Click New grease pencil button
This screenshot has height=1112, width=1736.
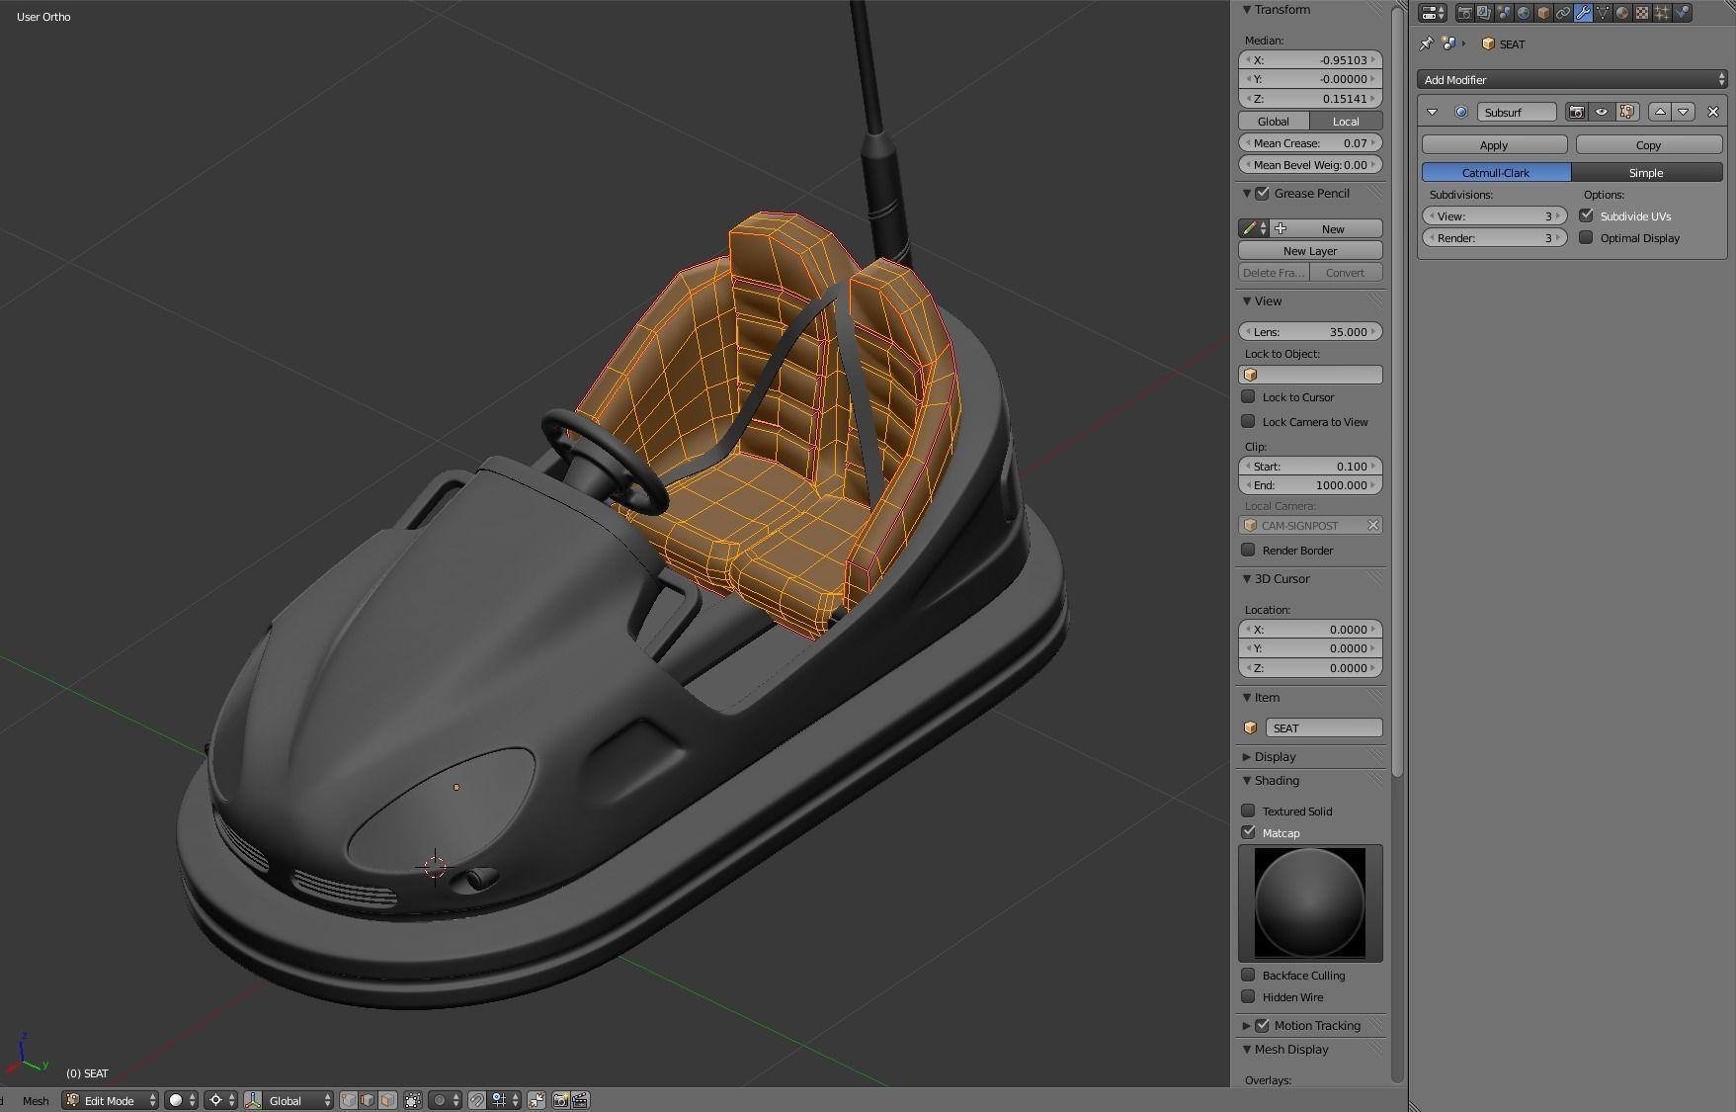[1326, 228]
